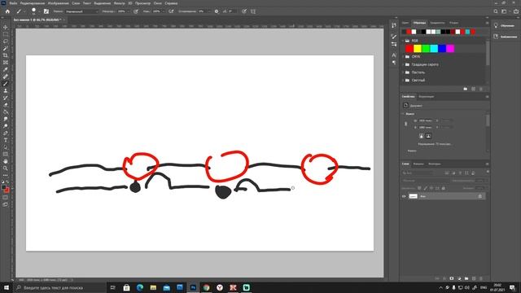The height and width of the screenshot is (293, 521).
Task: Select the Pen tool
Action: (6, 133)
